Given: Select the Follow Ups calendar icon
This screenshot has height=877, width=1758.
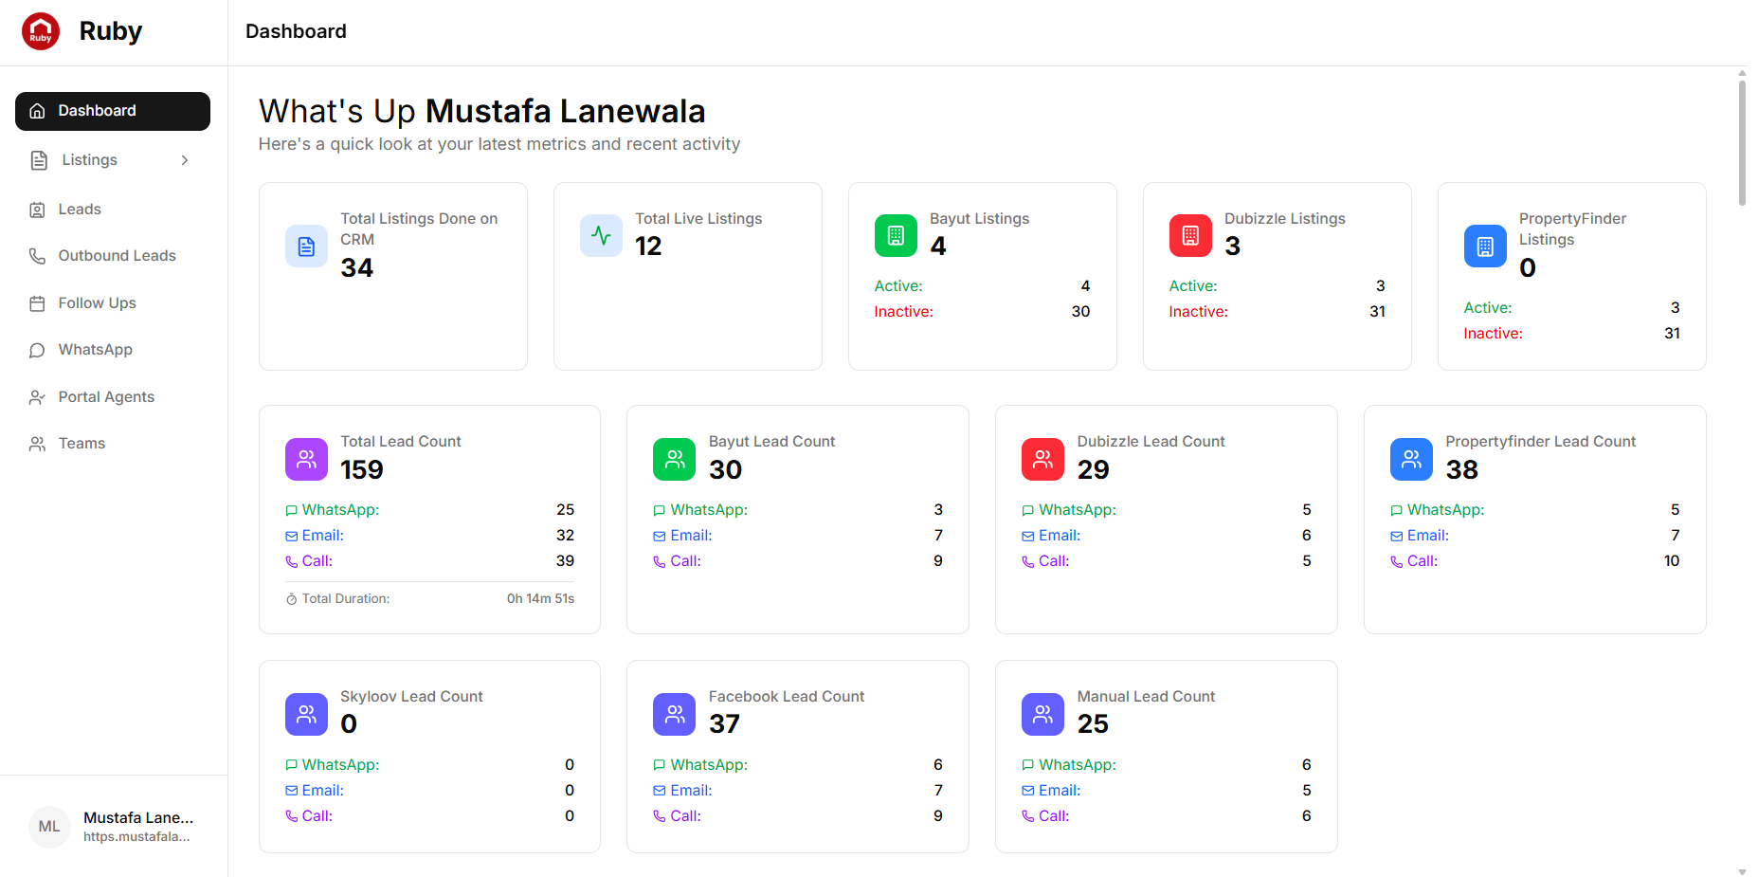Looking at the screenshot, I should (36, 302).
